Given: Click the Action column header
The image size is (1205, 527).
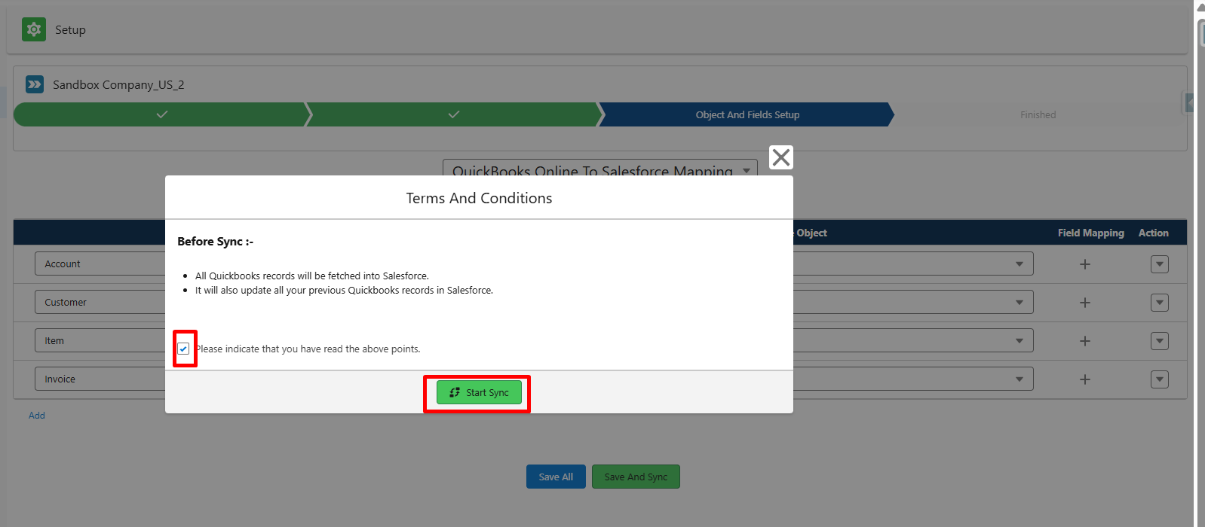Looking at the screenshot, I should [1153, 233].
